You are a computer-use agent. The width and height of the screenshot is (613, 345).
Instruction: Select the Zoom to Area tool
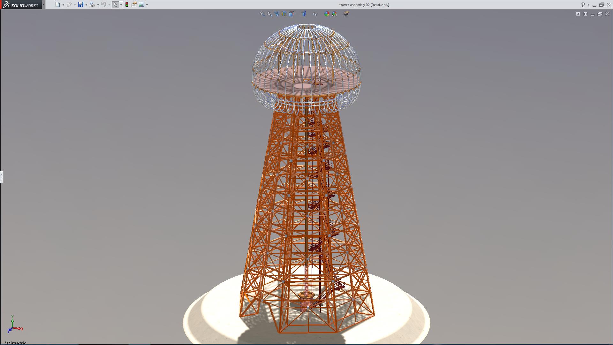pyautogui.click(x=270, y=14)
